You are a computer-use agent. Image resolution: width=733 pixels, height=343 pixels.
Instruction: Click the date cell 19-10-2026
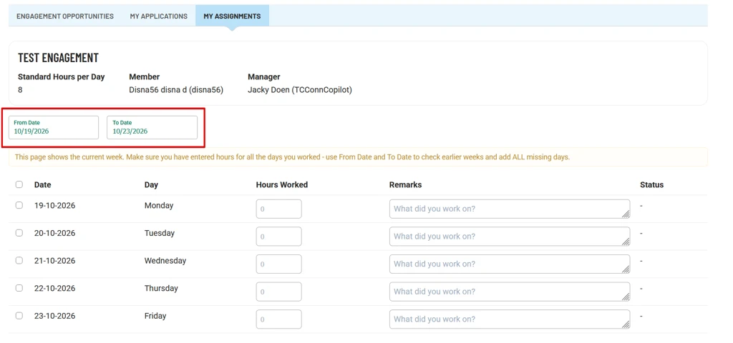[x=54, y=205]
